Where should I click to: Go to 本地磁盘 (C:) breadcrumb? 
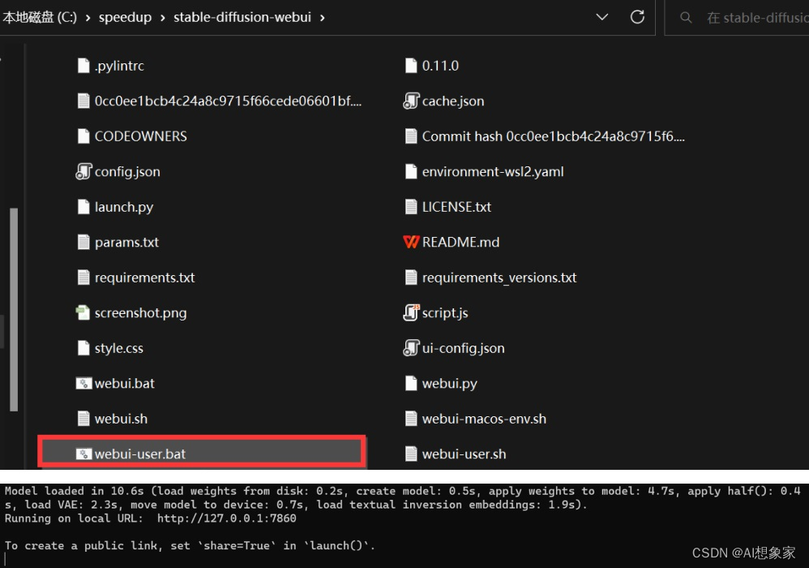coord(40,17)
